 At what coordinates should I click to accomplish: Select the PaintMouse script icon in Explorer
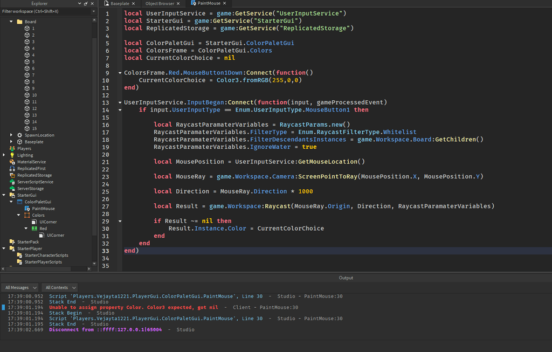click(x=26, y=209)
